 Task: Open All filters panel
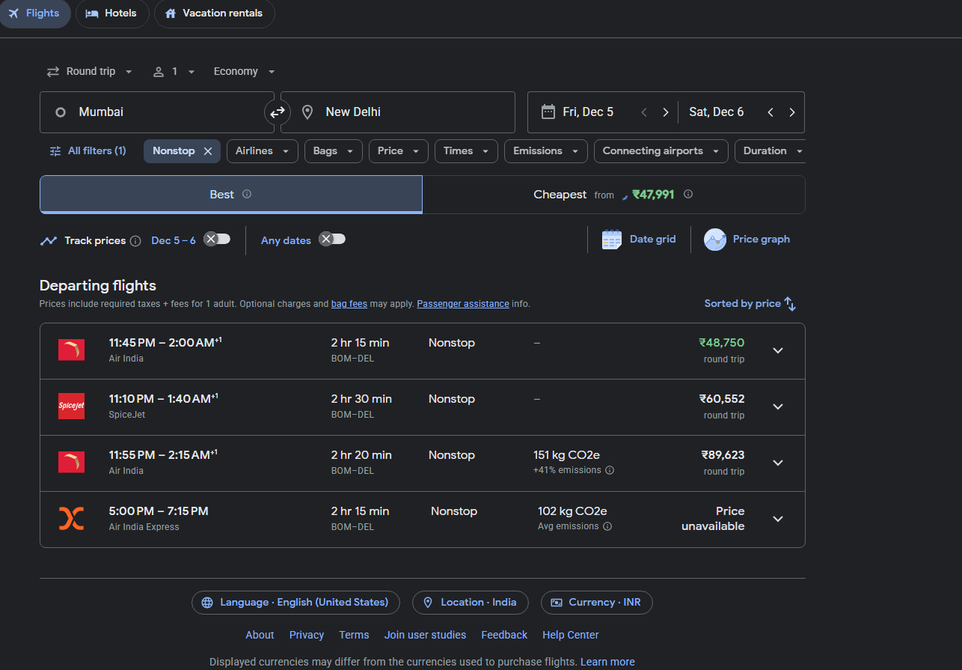click(x=88, y=151)
